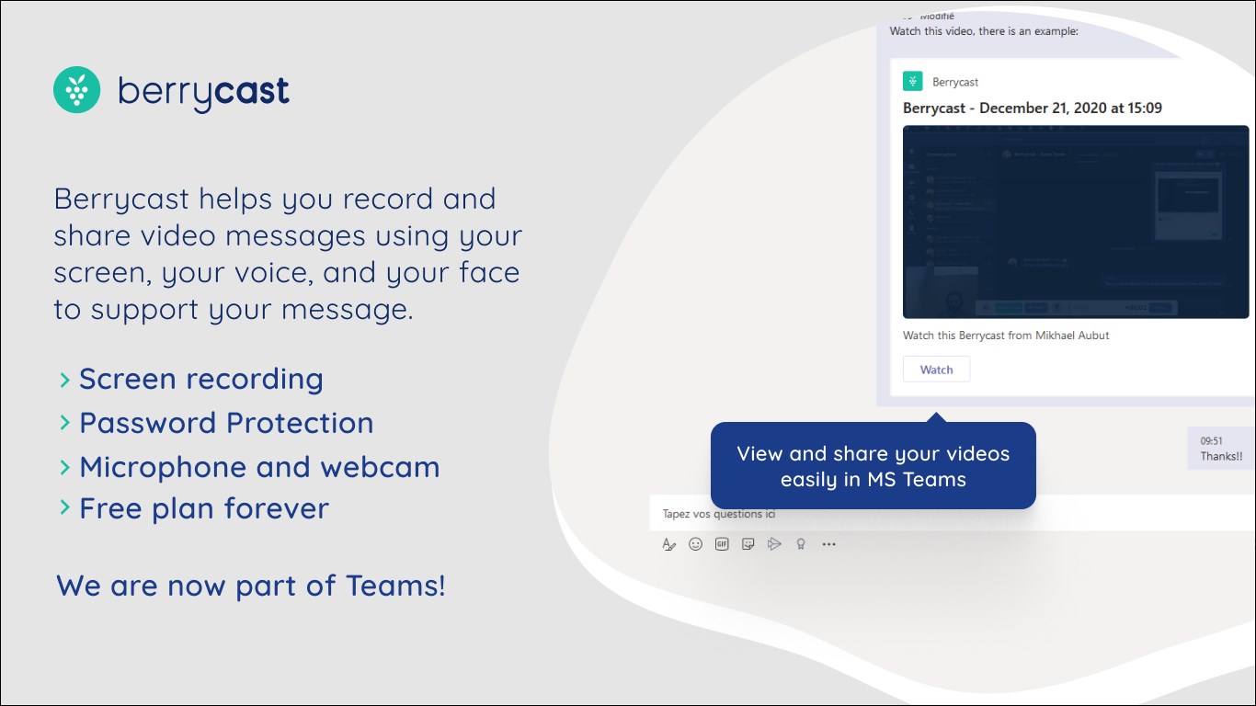This screenshot has width=1256, height=706.
Task: Click the 'Screen recording' feature line
Action: coord(201,379)
